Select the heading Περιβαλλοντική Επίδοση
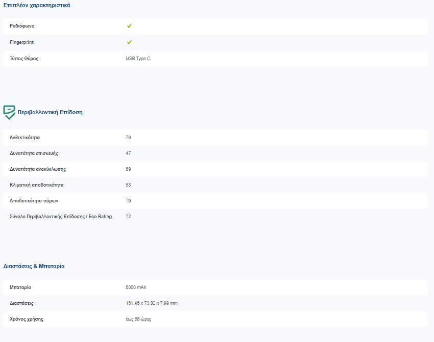This screenshot has width=434, height=342. 50,112
